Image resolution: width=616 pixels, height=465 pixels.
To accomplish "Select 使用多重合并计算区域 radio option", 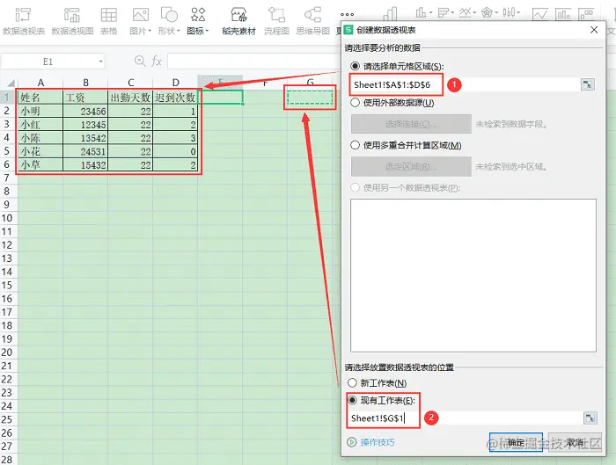I will (x=356, y=145).
